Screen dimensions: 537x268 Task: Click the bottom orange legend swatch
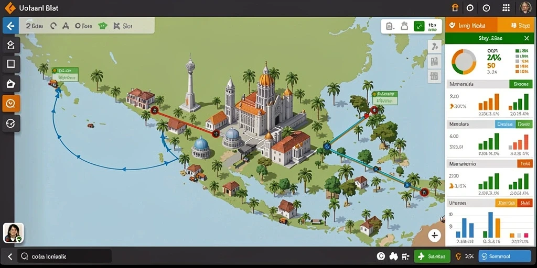(x=517, y=72)
